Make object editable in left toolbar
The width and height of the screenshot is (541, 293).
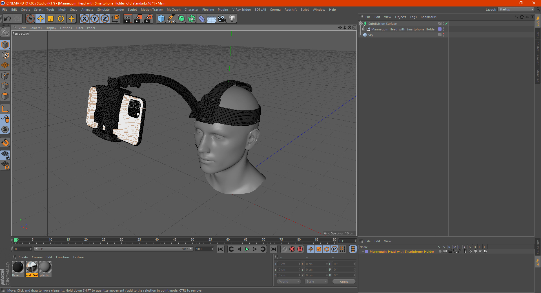[5, 32]
